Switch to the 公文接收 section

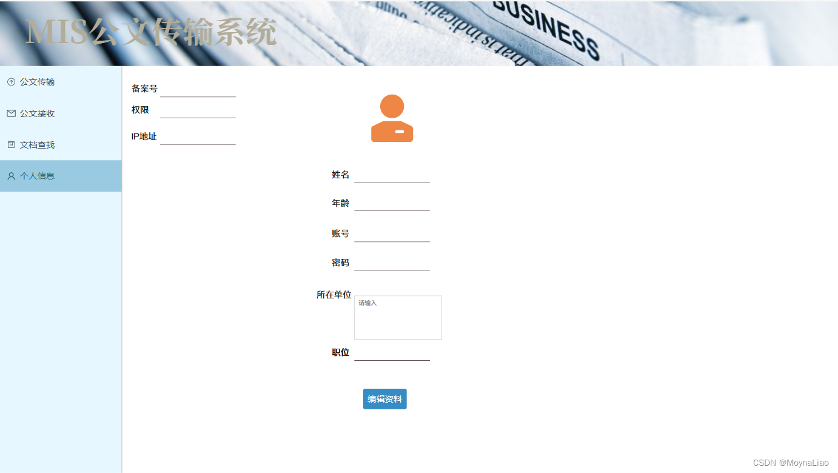point(38,113)
